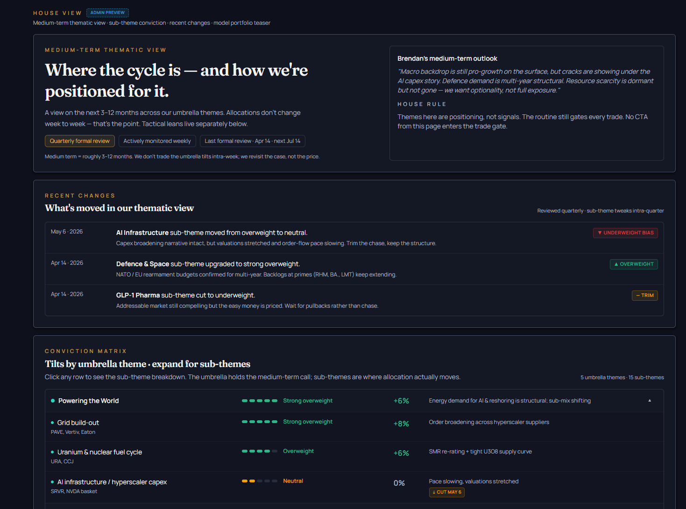Click the Neutral rating label
The height and width of the screenshot is (509, 686).
293,481
